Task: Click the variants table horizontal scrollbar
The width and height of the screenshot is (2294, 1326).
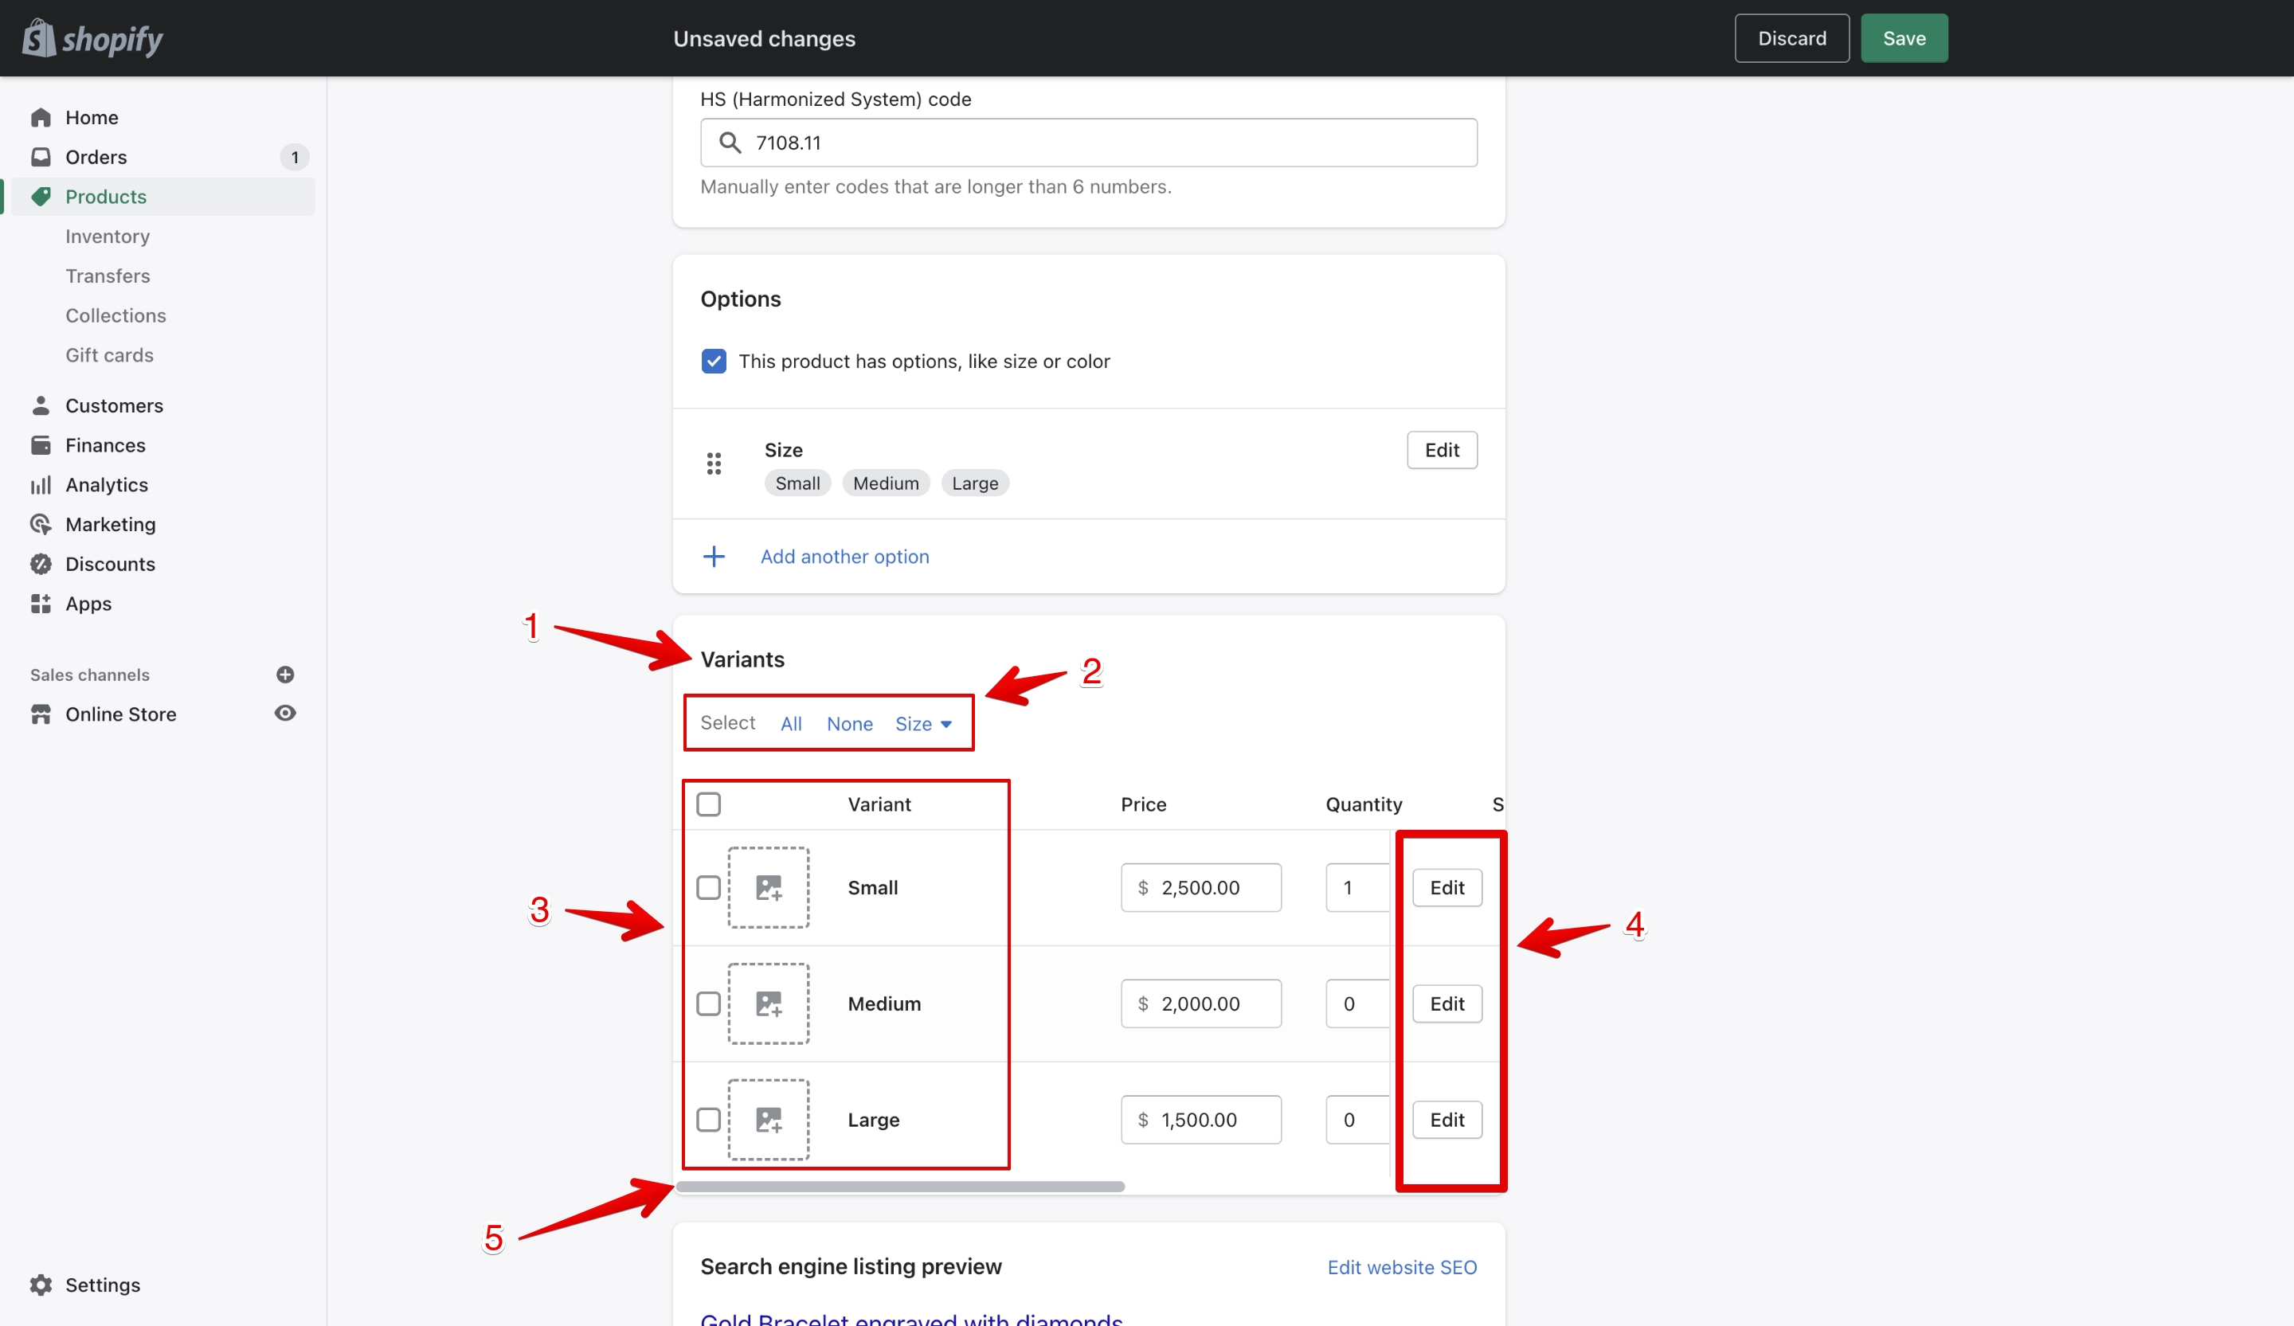Action: coord(900,1186)
